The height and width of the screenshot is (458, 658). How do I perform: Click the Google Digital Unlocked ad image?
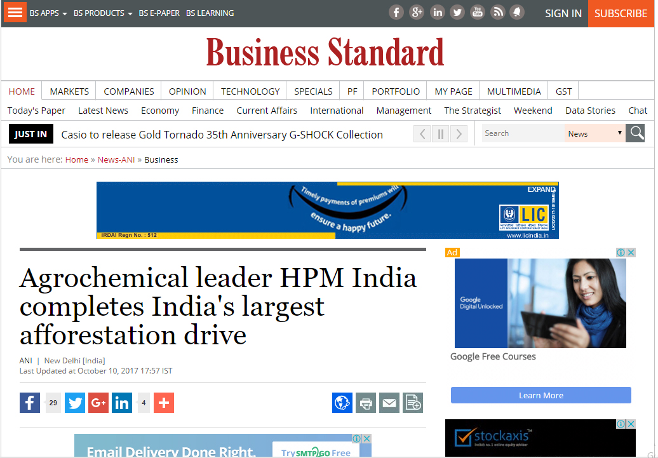click(540, 303)
